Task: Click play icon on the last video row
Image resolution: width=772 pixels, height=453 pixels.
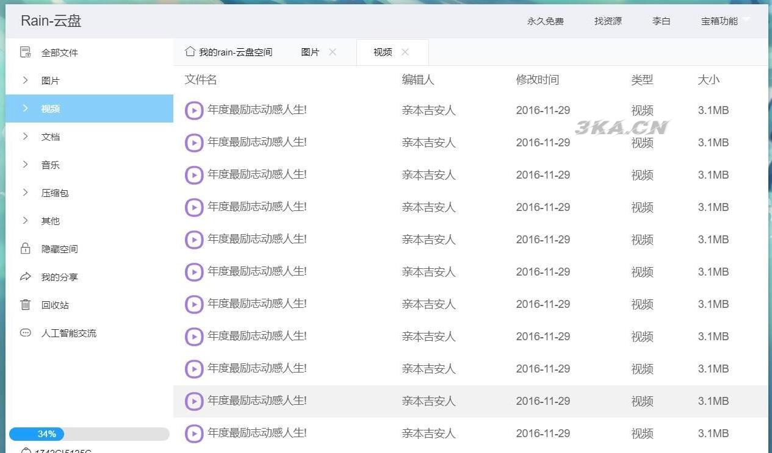Action: pos(194,433)
